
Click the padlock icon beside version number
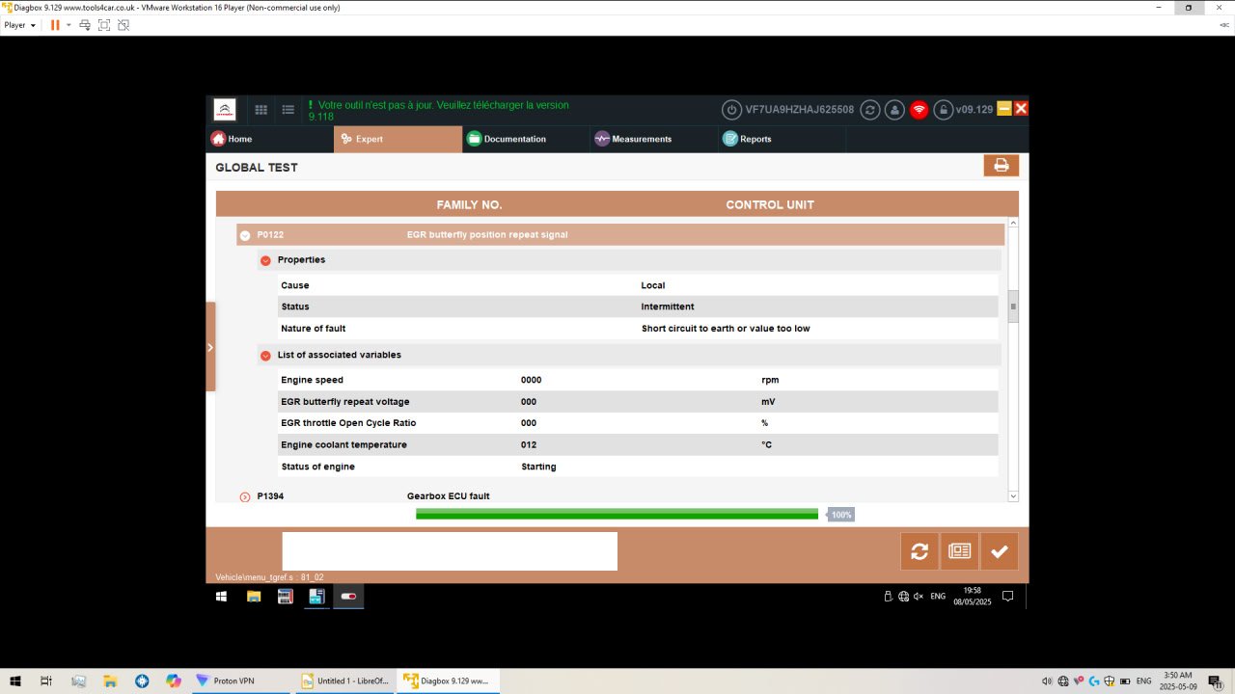click(943, 110)
